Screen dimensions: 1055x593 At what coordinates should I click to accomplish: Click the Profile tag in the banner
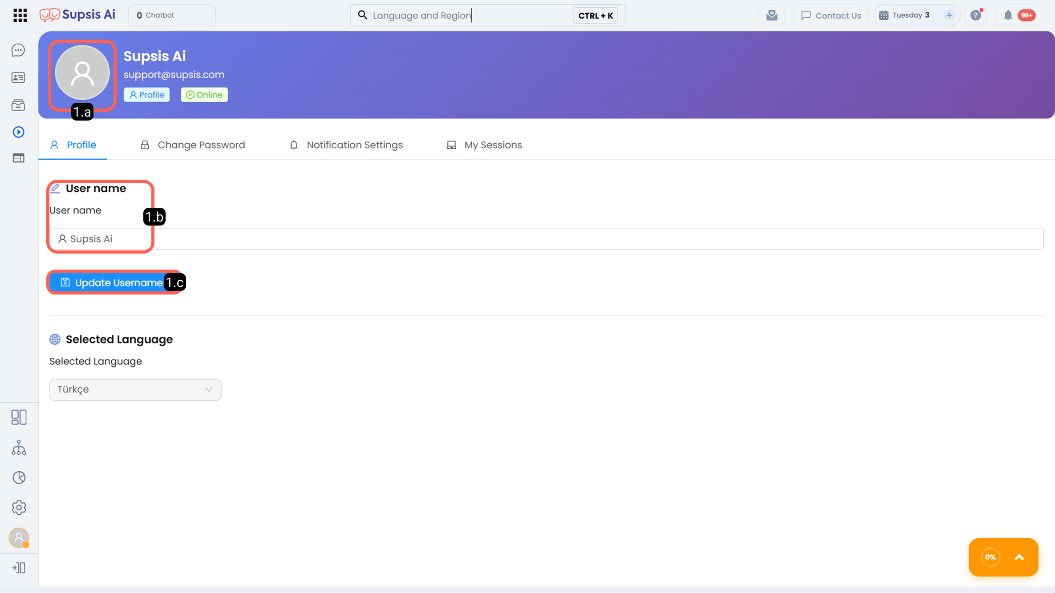(x=146, y=95)
